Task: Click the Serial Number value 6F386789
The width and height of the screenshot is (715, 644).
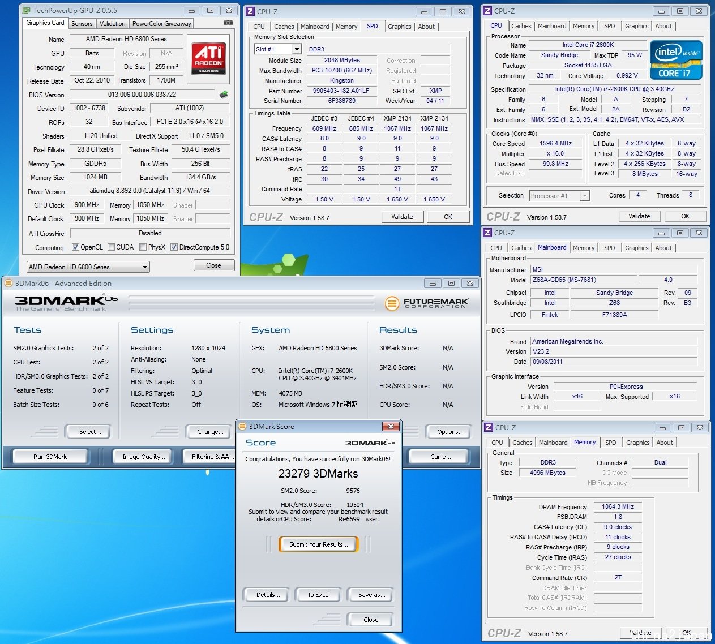Action: coord(341,101)
